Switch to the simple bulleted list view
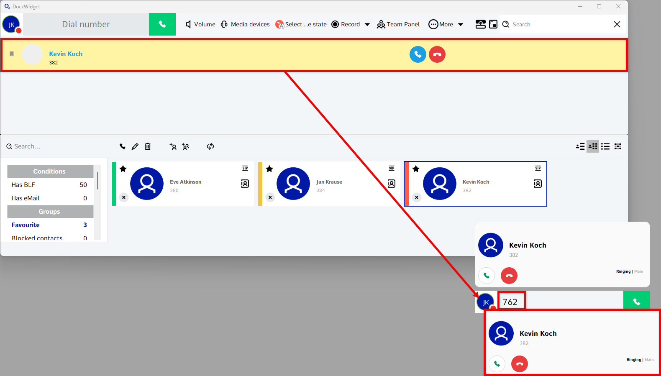The image size is (661, 376). coord(605,146)
